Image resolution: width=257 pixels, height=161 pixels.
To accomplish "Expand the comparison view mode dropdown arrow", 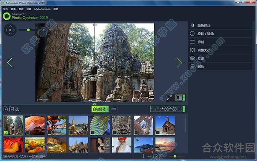I will [184, 97].
